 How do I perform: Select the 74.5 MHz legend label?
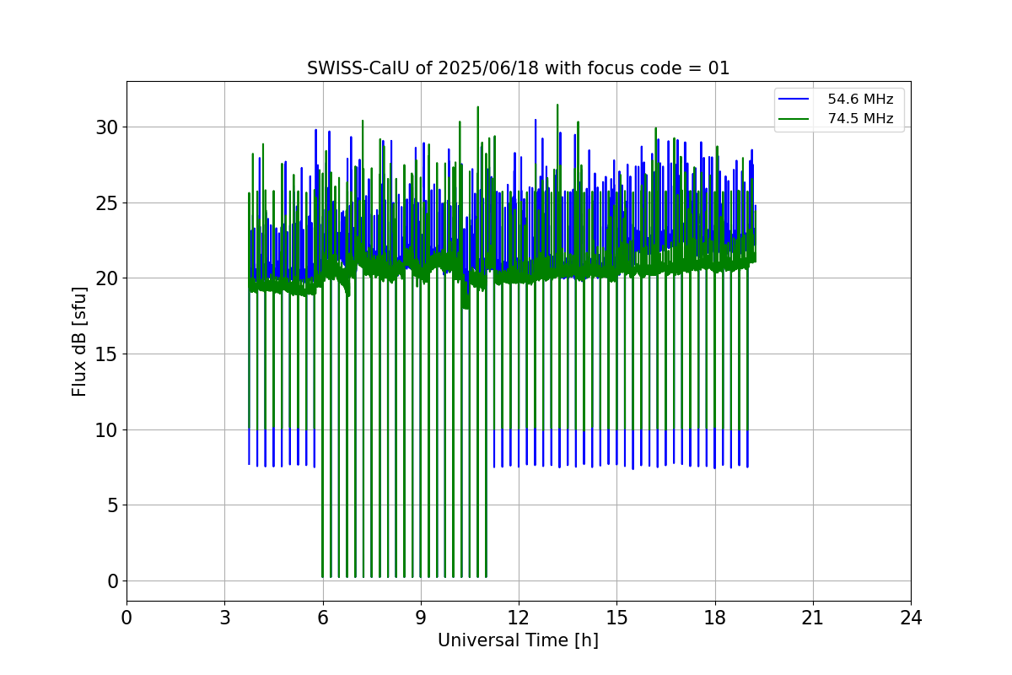point(860,119)
